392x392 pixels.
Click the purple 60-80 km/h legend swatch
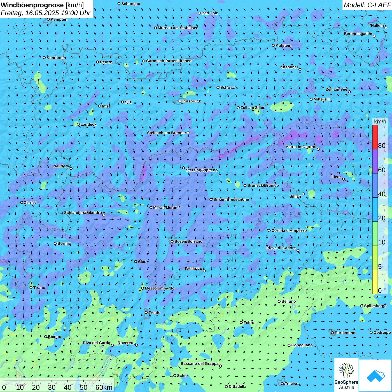[375, 161]
